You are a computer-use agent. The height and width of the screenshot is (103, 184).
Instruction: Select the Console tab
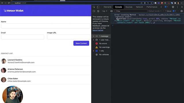tap(118, 7)
